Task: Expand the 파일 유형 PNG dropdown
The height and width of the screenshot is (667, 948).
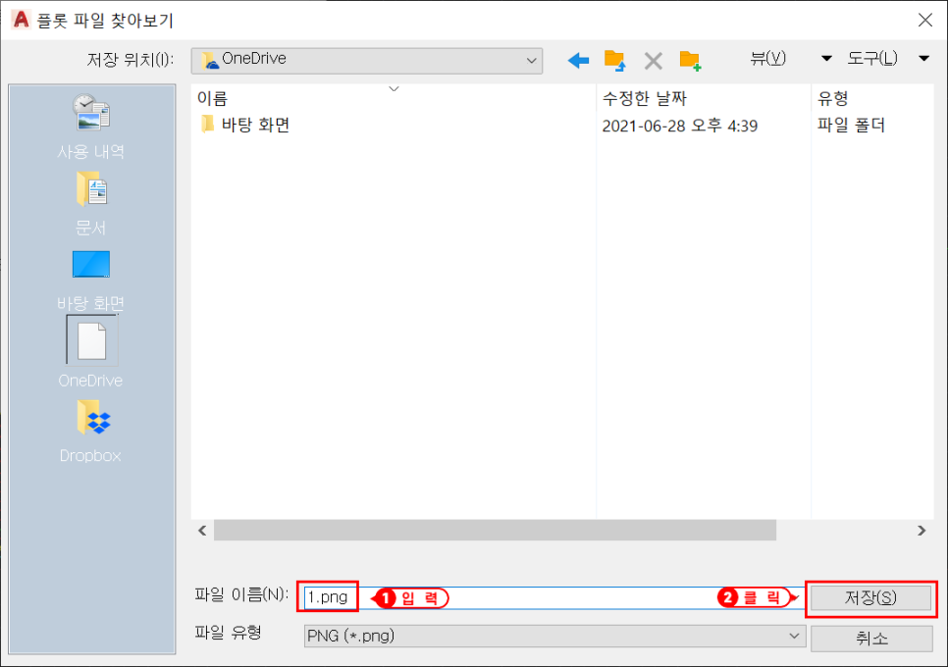Action: point(795,636)
